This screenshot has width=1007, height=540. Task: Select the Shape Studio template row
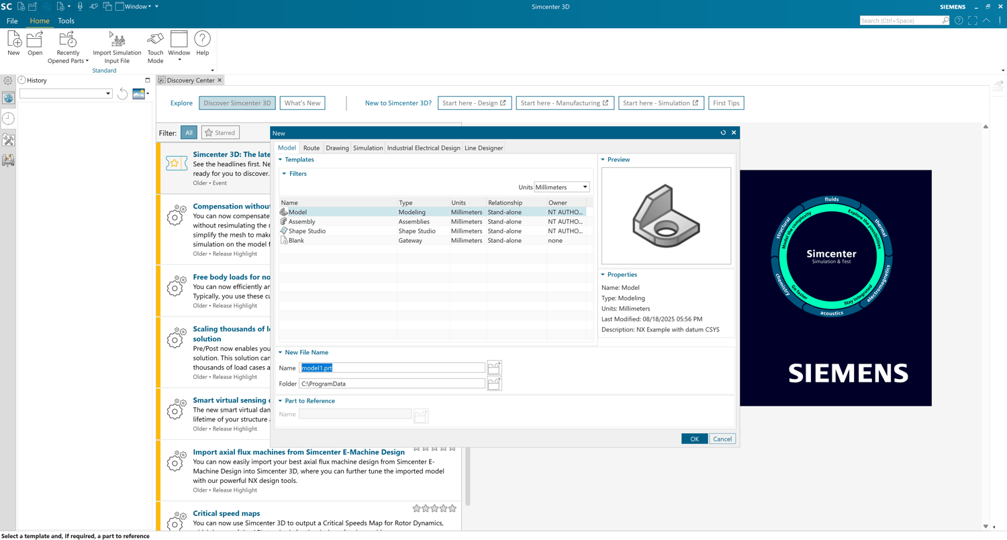coord(432,231)
